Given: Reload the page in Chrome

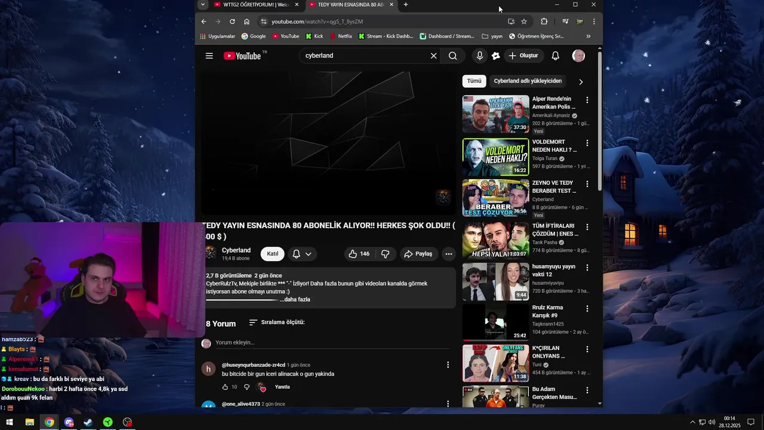Looking at the screenshot, I should pos(232,21).
